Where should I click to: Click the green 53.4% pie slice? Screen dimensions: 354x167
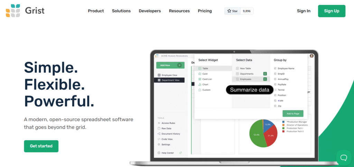256,134
